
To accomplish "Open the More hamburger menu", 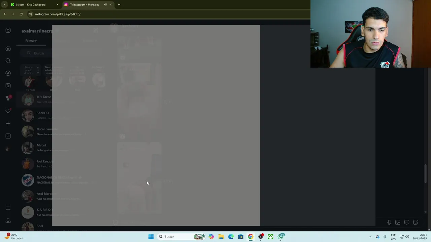I will (8, 208).
